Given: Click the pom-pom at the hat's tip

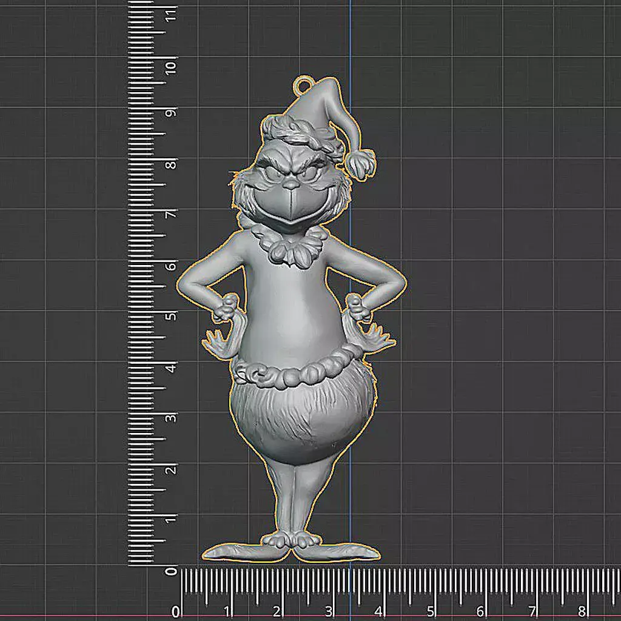Looking at the screenshot, I should [360, 164].
